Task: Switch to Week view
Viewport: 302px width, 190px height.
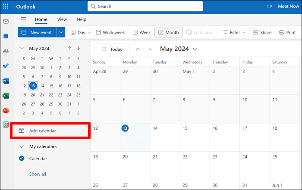Action: (x=142, y=32)
